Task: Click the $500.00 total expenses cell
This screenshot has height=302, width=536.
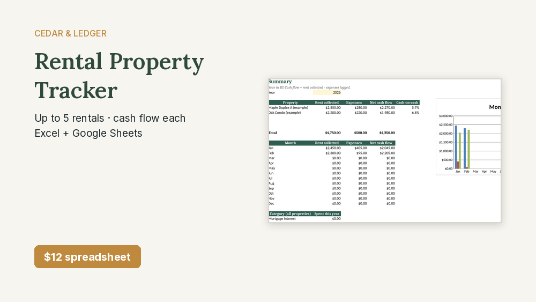Action: click(x=360, y=132)
